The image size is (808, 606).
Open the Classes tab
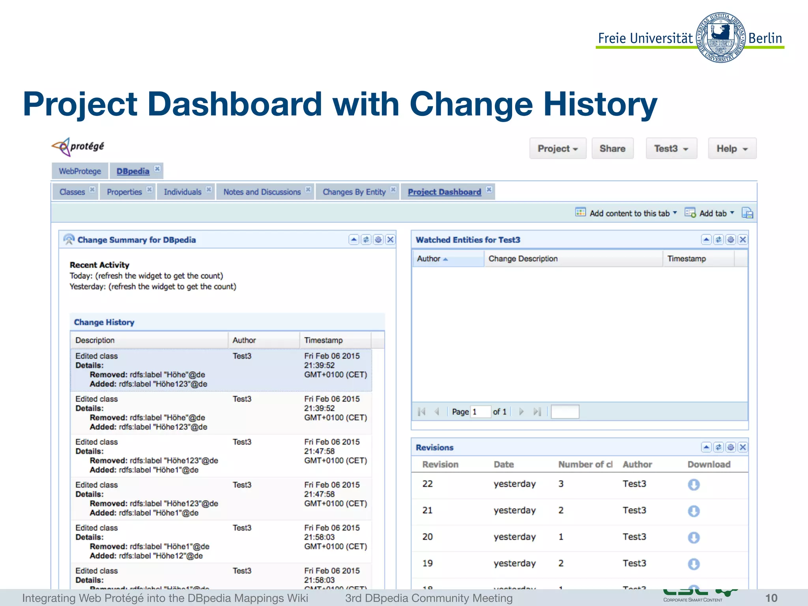(x=72, y=192)
